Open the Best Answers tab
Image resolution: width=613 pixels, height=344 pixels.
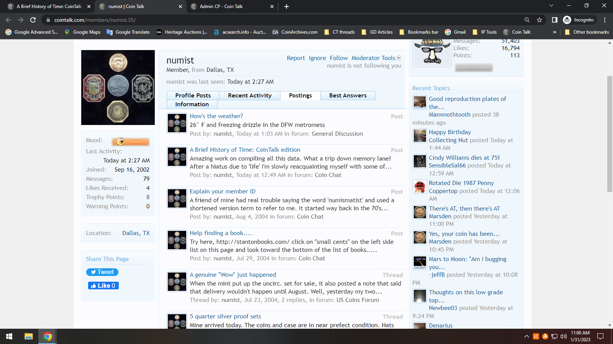click(x=347, y=96)
